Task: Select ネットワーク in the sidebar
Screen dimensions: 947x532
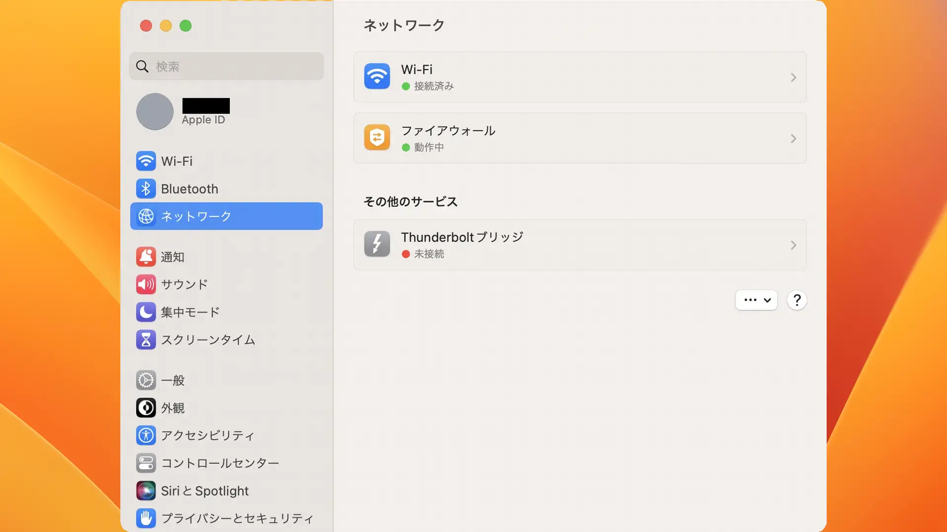Action: pyautogui.click(x=226, y=216)
